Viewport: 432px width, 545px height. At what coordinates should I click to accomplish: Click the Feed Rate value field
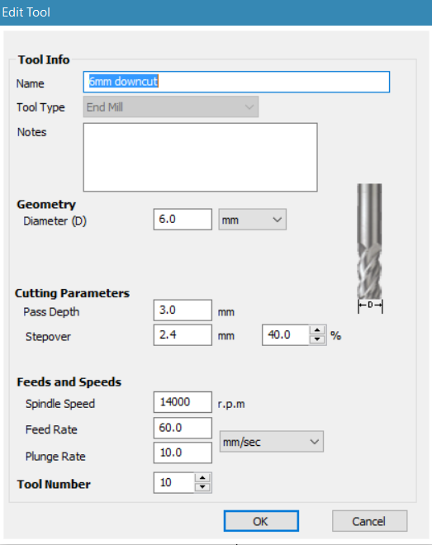[183, 428]
